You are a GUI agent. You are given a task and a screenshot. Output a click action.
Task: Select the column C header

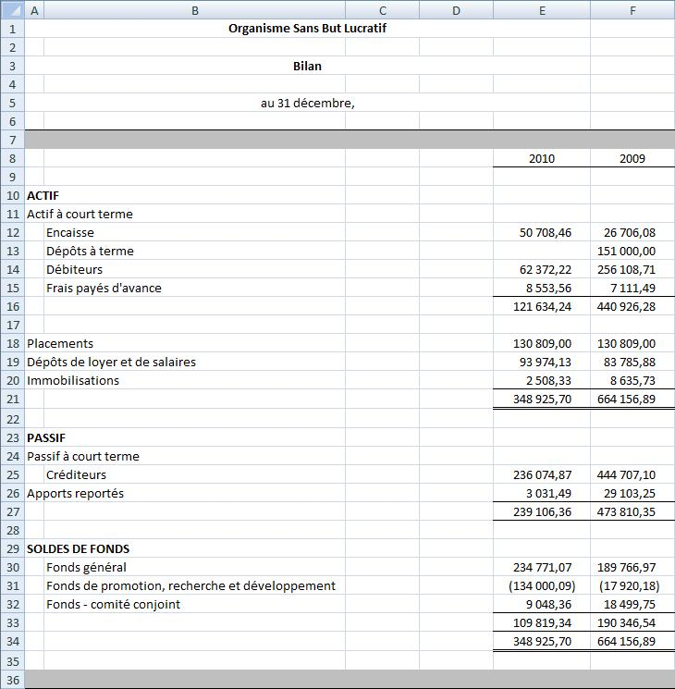pyautogui.click(x=382, y=10)
